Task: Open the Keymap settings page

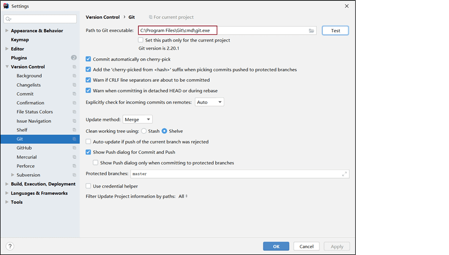Action: (x=20, y=40)
